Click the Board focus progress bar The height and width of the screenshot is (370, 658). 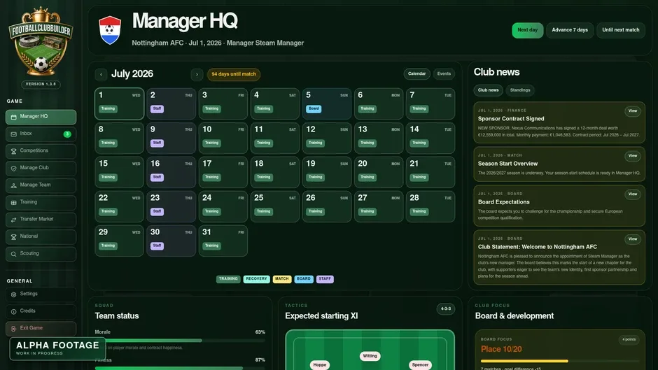560,361
